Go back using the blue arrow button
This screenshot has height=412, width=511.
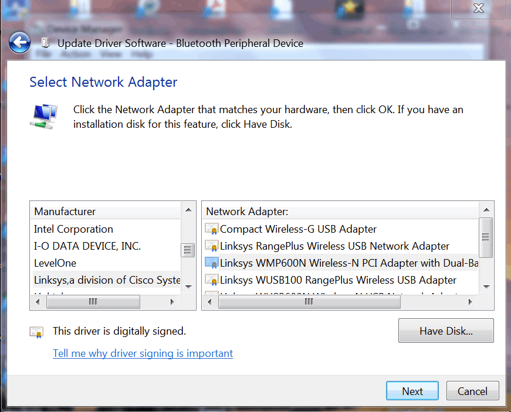pyautogui.click(x=19, y=42)
